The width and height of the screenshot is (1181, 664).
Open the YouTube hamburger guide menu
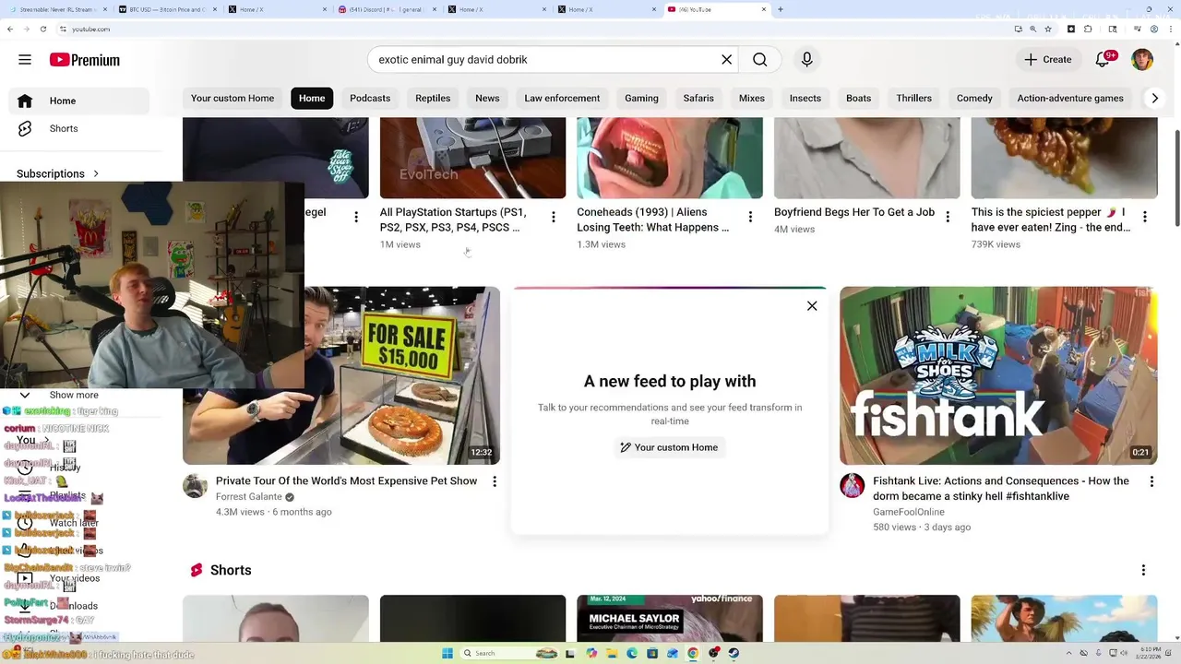tap(25, 60)
